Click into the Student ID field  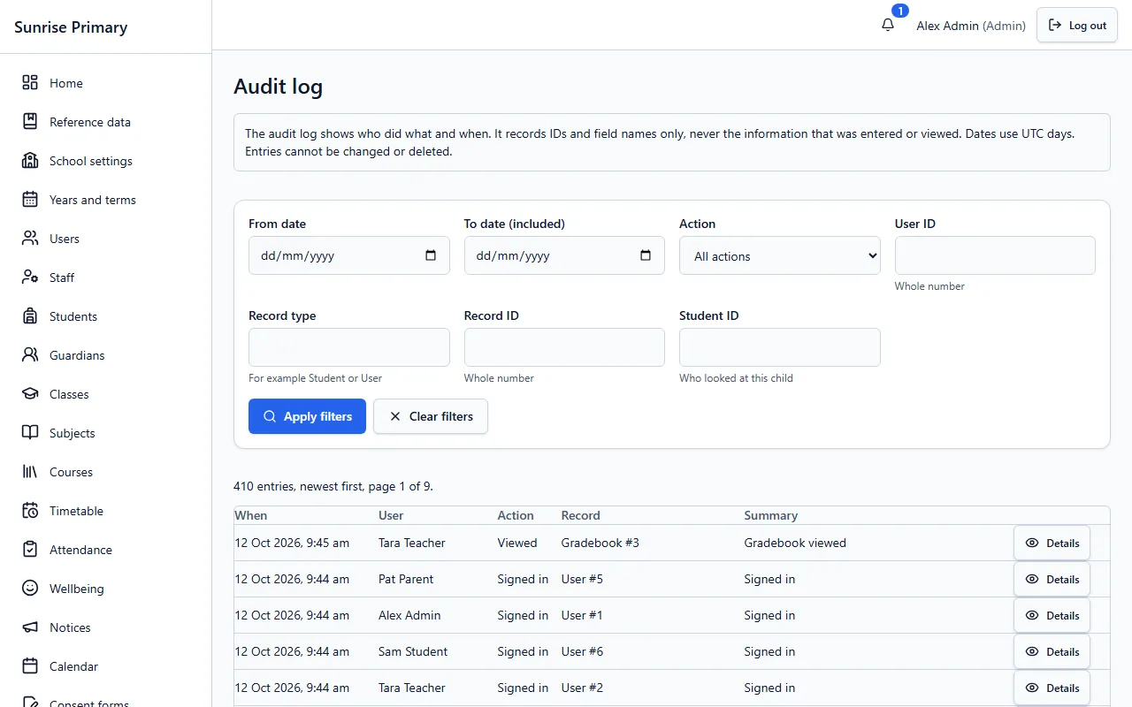coord(779,347)
